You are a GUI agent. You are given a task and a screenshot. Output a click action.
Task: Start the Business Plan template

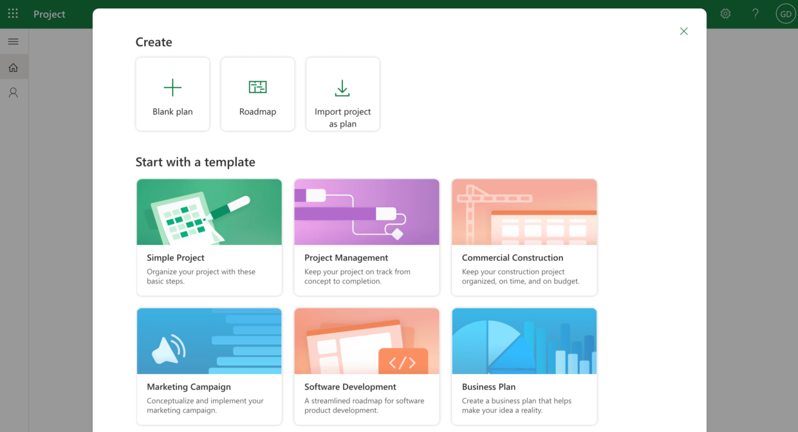click(x=524, y=366)
